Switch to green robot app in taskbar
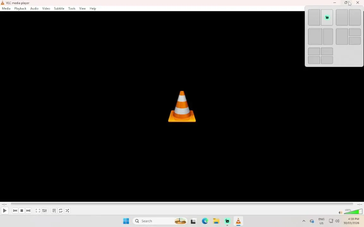This screenshot has width=364, height=227. click(227, 221)
